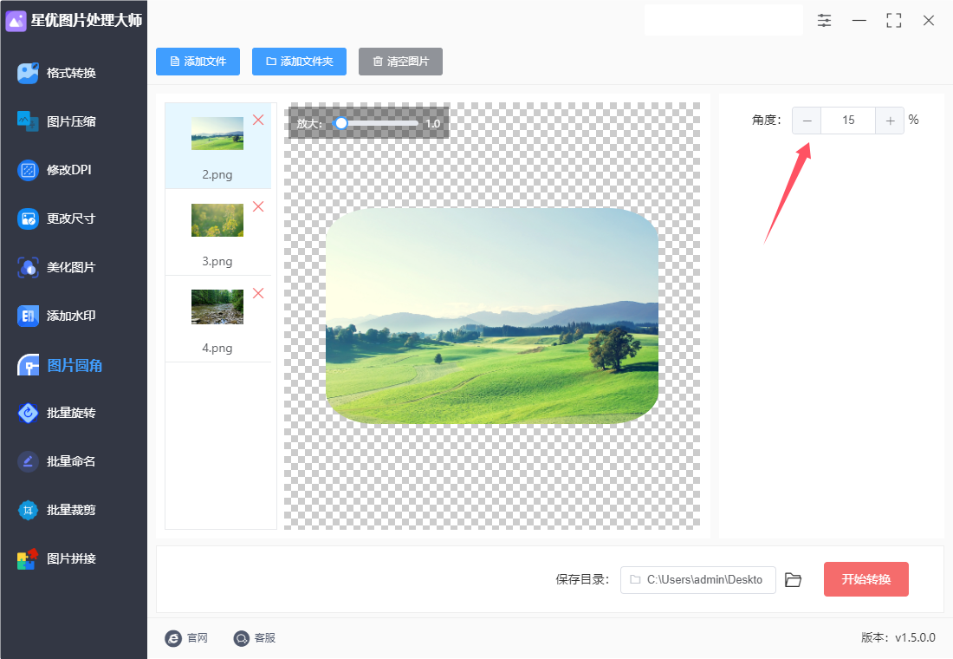The height and width of the screenshot is (659, 953).
Task: Select 批量命名 label in sidebar
Action: [x=71, y=462]
